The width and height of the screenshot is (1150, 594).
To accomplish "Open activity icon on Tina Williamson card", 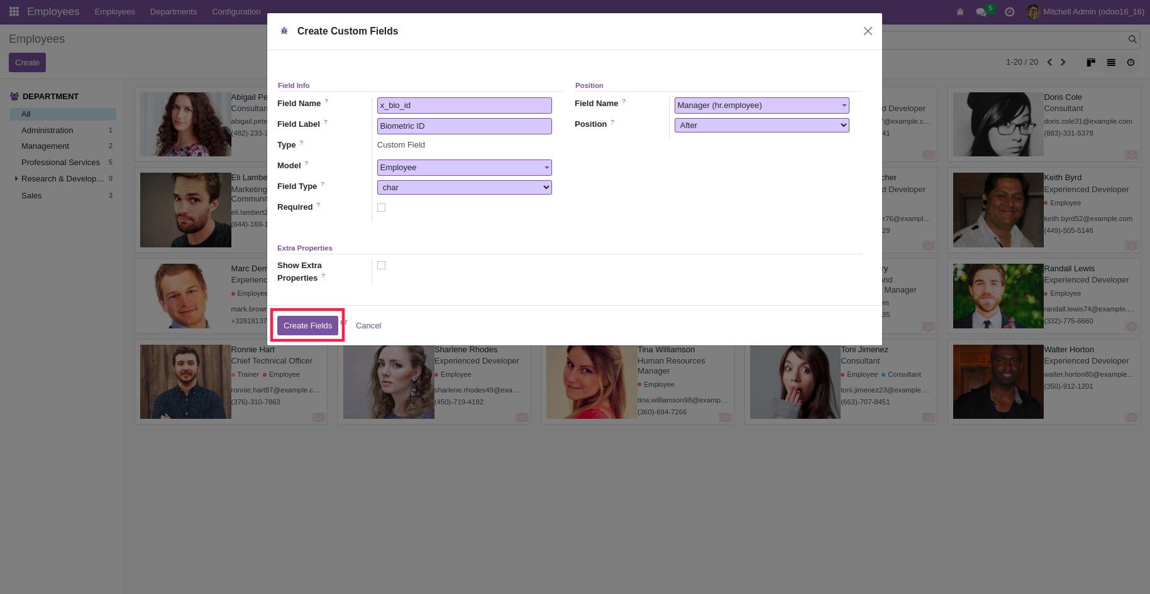I will pyautogui.click(x=725, y=417).
